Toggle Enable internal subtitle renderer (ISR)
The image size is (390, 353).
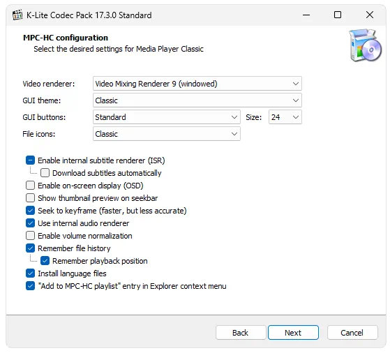point(30,160)
